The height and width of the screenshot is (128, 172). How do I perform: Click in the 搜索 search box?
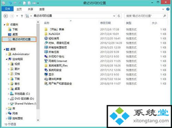coord(144,16)
